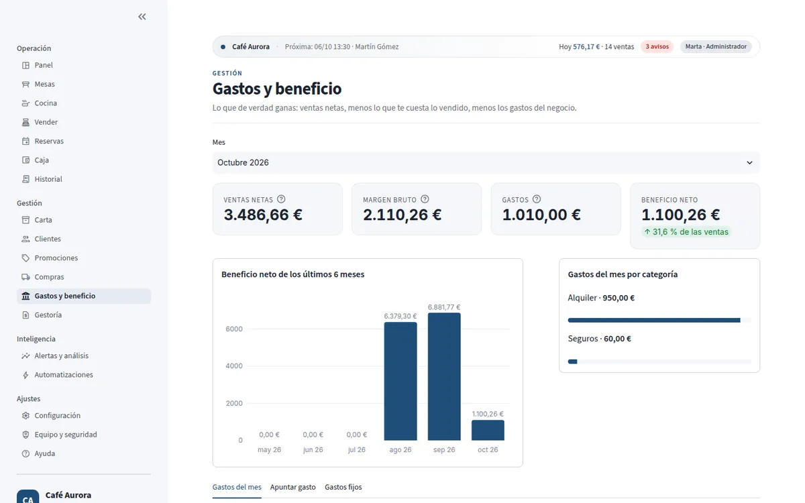Viewport: 805px width, 503px height.
Task: Open Clientes in the sidebar
Action: 84,239
